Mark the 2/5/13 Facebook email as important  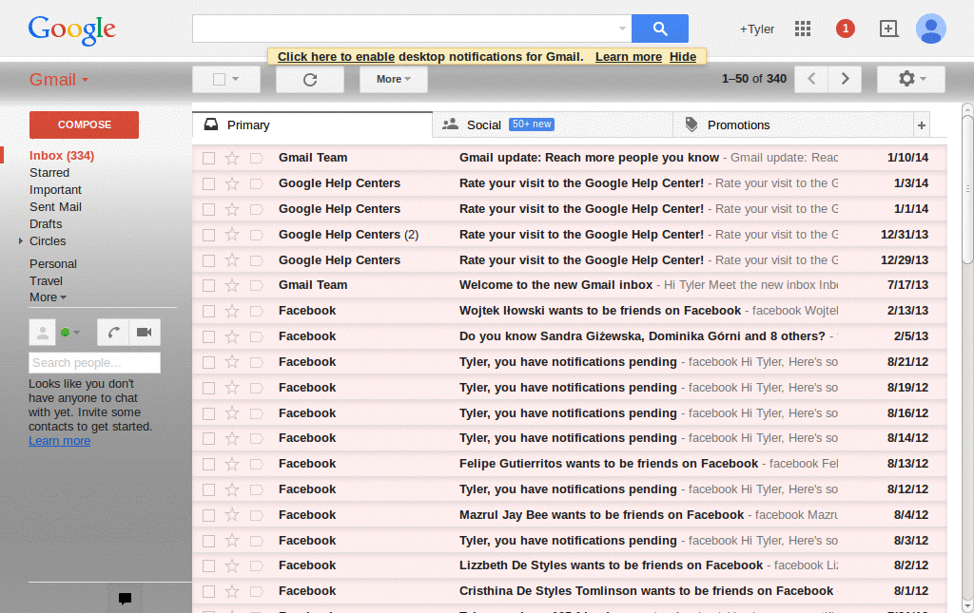pos(256,336)
